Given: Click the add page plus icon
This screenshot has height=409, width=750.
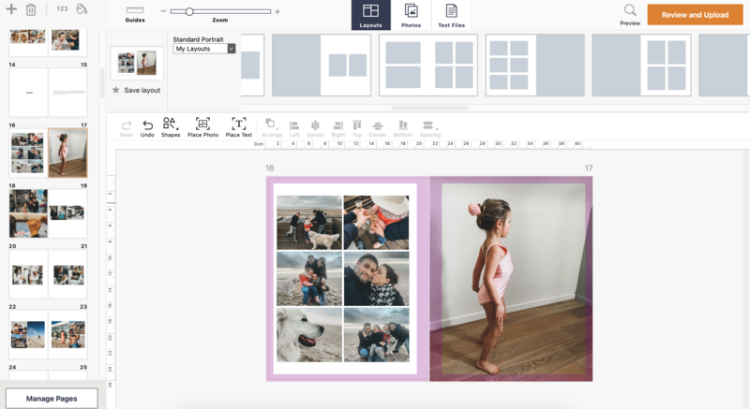Looking at the screenshot, I should click(x=12, y=9).
